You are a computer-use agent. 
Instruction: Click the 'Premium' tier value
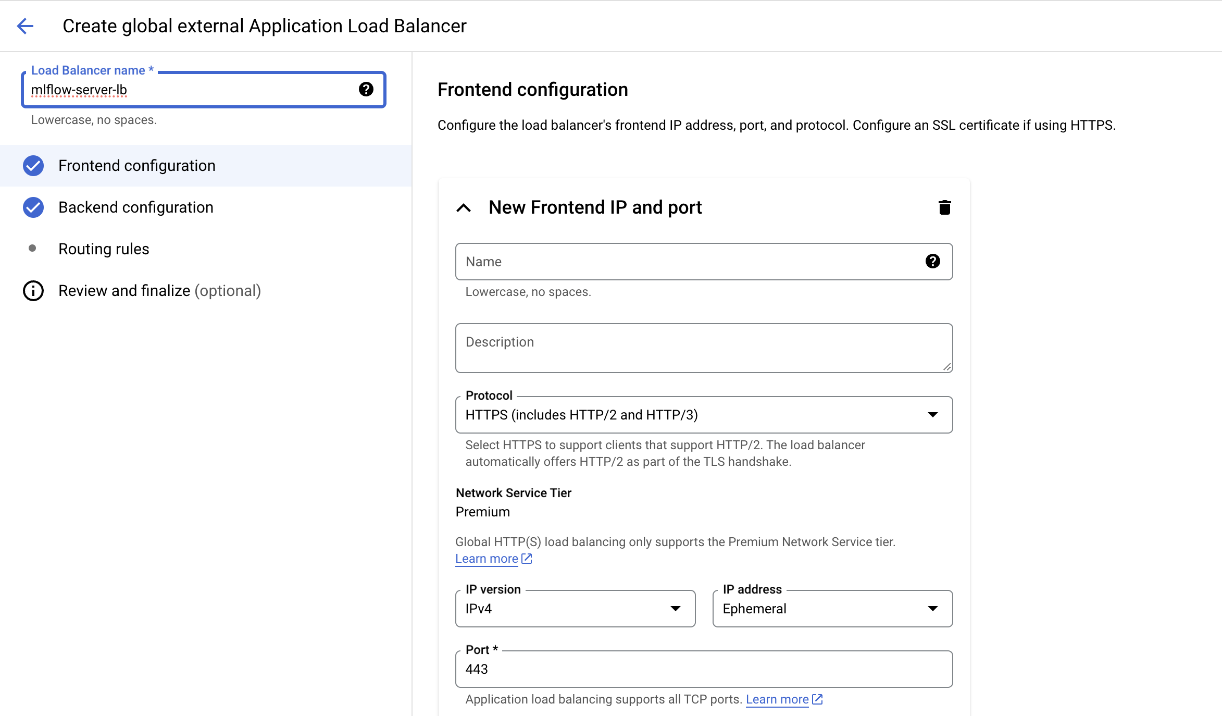pyautogui.click(x=482, y=512)
